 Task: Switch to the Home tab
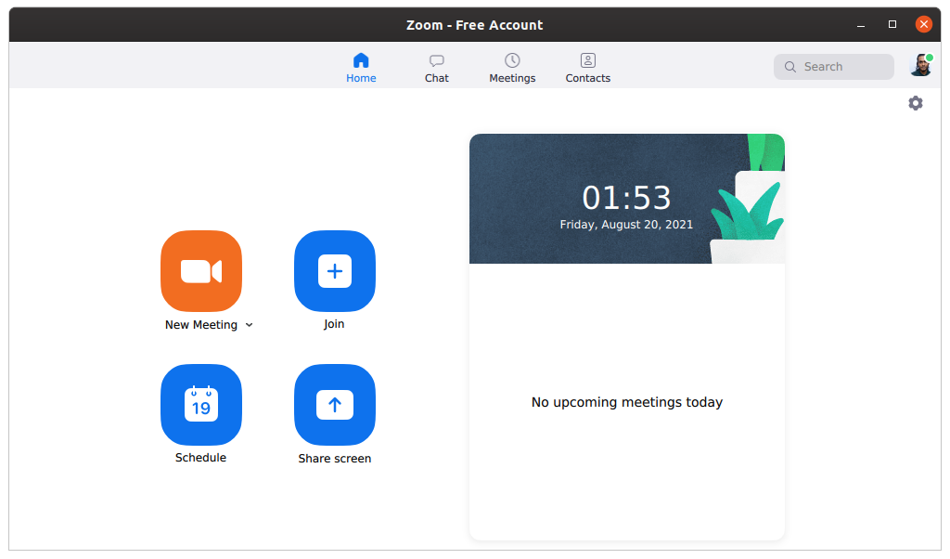361,67
